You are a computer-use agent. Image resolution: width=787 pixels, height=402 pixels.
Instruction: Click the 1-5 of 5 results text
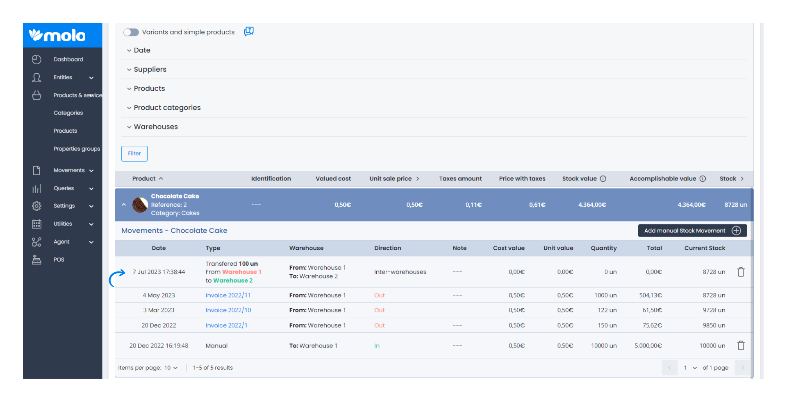(213, 368)
